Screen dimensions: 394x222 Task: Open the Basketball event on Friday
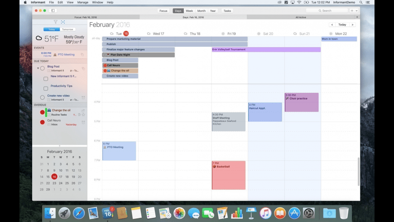tap(229, 175)
